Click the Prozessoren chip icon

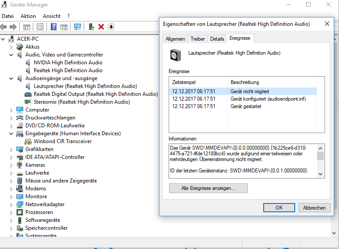19,212
